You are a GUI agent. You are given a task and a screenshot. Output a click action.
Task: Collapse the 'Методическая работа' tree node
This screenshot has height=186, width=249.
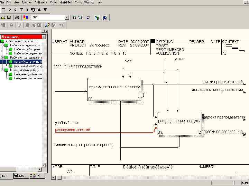[2, 70]
